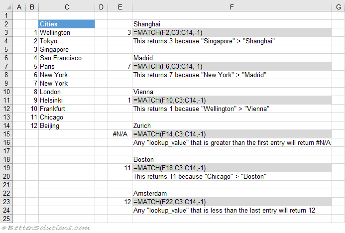The width and height of the screenshot is (345, 233).
Task: Click the Shanghai lookup value cell
Action: point(232,24)
